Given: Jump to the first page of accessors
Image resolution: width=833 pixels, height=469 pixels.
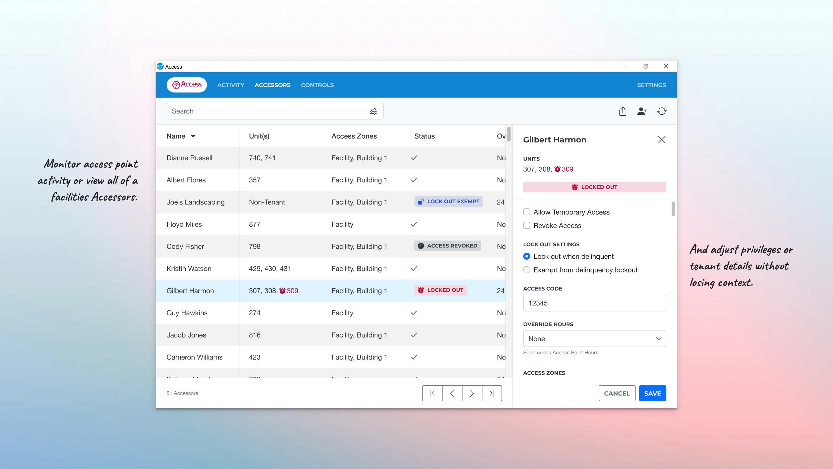Looking at the screenshot, I should 432,393.
